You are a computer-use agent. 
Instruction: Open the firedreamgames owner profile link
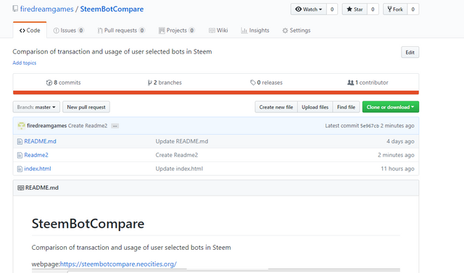(46, 9)
